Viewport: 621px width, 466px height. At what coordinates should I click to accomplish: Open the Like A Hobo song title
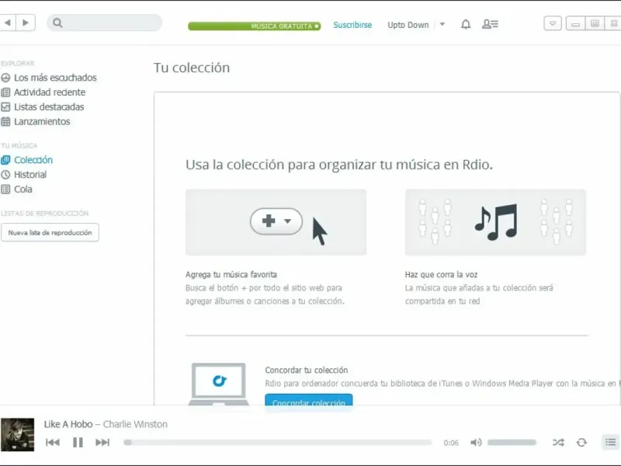(x=68, y=424)
